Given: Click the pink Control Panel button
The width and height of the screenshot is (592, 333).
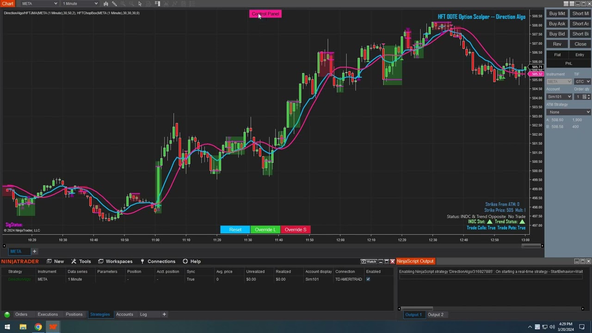Looking at the screenshot, I should [265, 14].
